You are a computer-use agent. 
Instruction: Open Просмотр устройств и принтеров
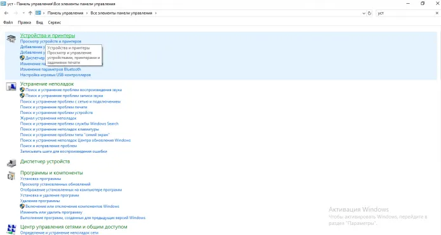(x=51, y=41)
